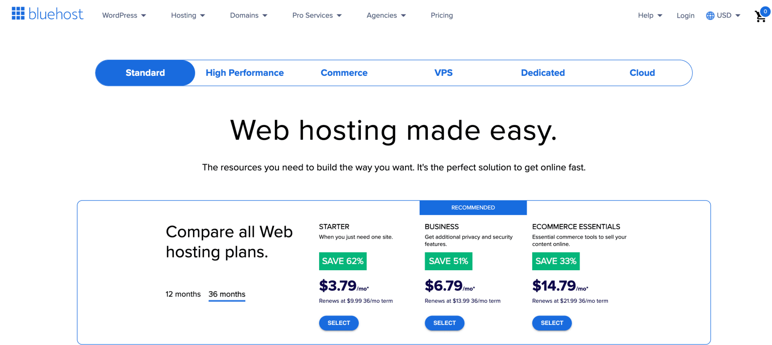This screenshot has height=345, width=772.
Task: Click the Login link
Action: (x=685, y=16)
